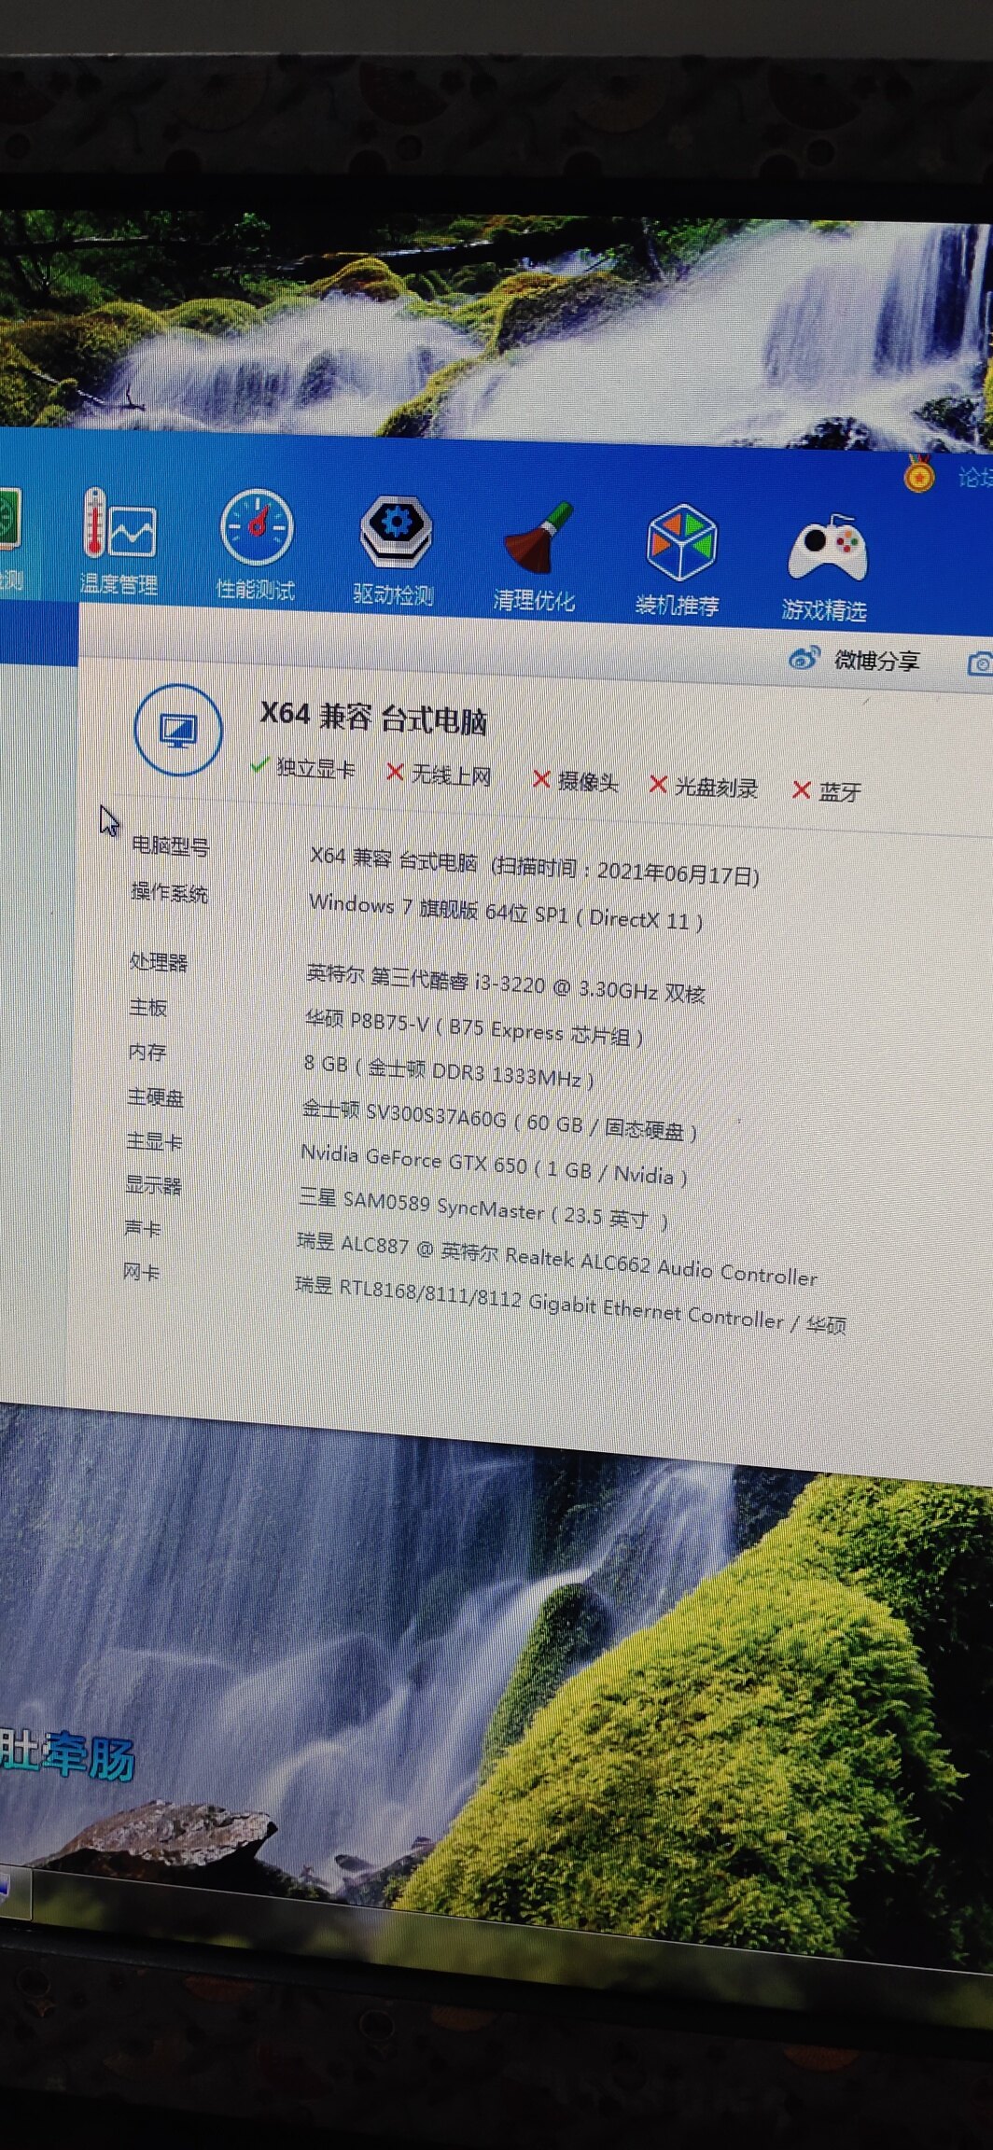Click the Nvidia GeForce GTX 650 entry
993x2150 pixels.
click(x=493, y=1166)
